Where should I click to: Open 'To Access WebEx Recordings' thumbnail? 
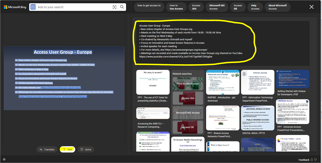pyautogui.click(x=188, y=144)
